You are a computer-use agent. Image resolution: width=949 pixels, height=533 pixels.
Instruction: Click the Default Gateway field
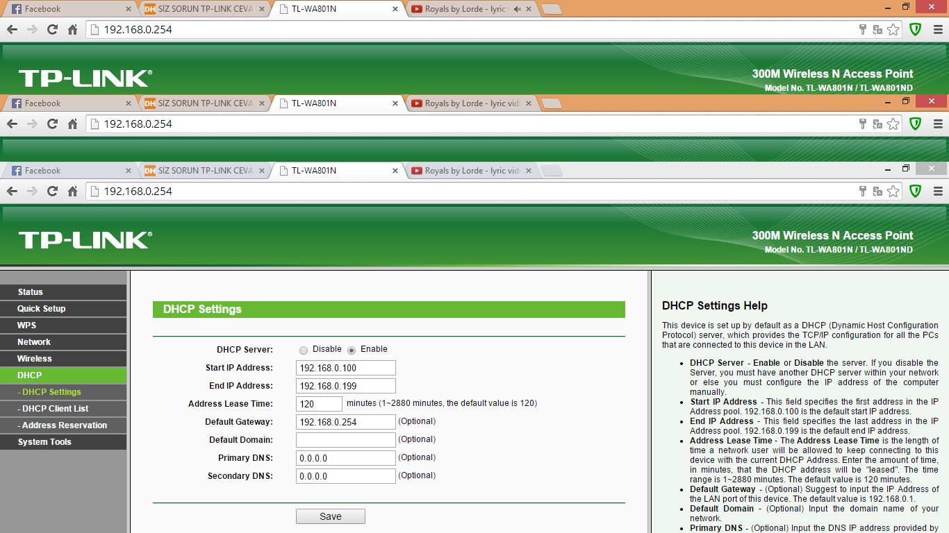(346, 422)
